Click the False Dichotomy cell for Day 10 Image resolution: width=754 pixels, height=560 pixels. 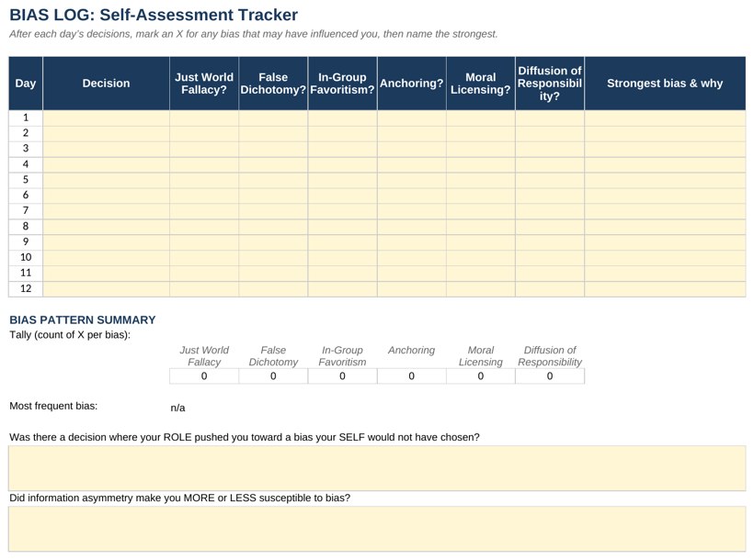coord(273,258)
